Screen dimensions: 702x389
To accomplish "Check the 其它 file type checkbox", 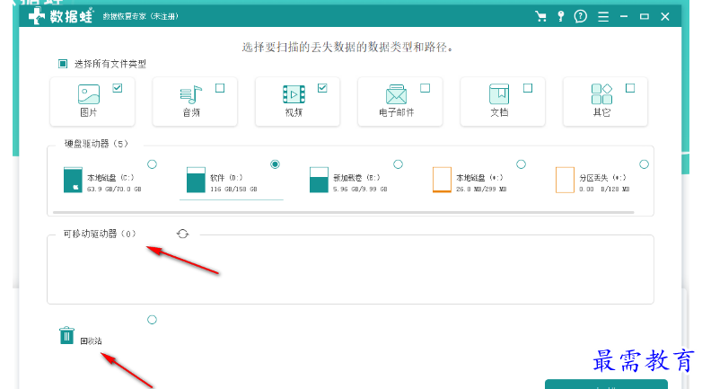I will [630, 88].
